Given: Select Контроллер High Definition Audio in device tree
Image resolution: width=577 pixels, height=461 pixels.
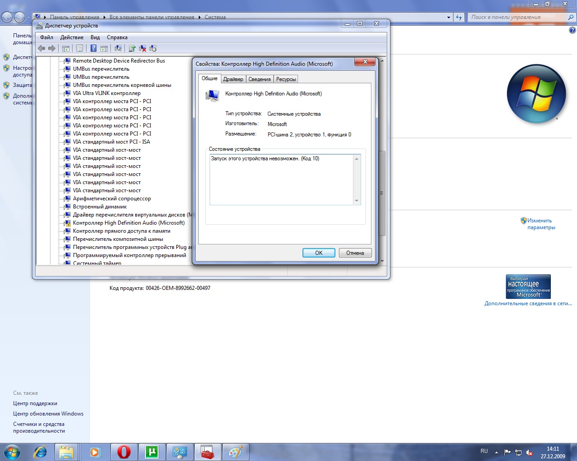Looking at the screenshot, I should point(128,223).
